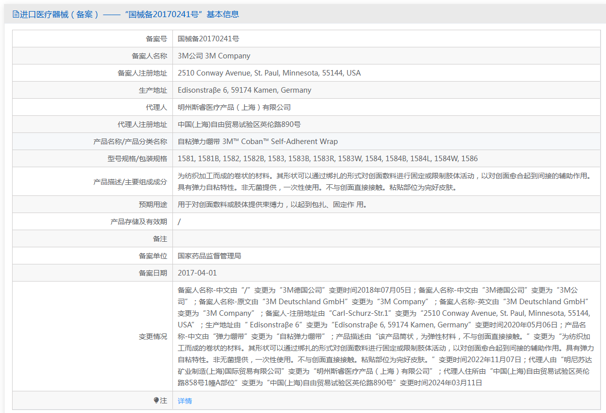The image size is (606, 413).
Task: Click the lightbulb icon beside 注
Action: (x=156, y=401)
